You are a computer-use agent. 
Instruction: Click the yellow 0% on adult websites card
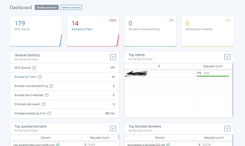pos(229,20)
